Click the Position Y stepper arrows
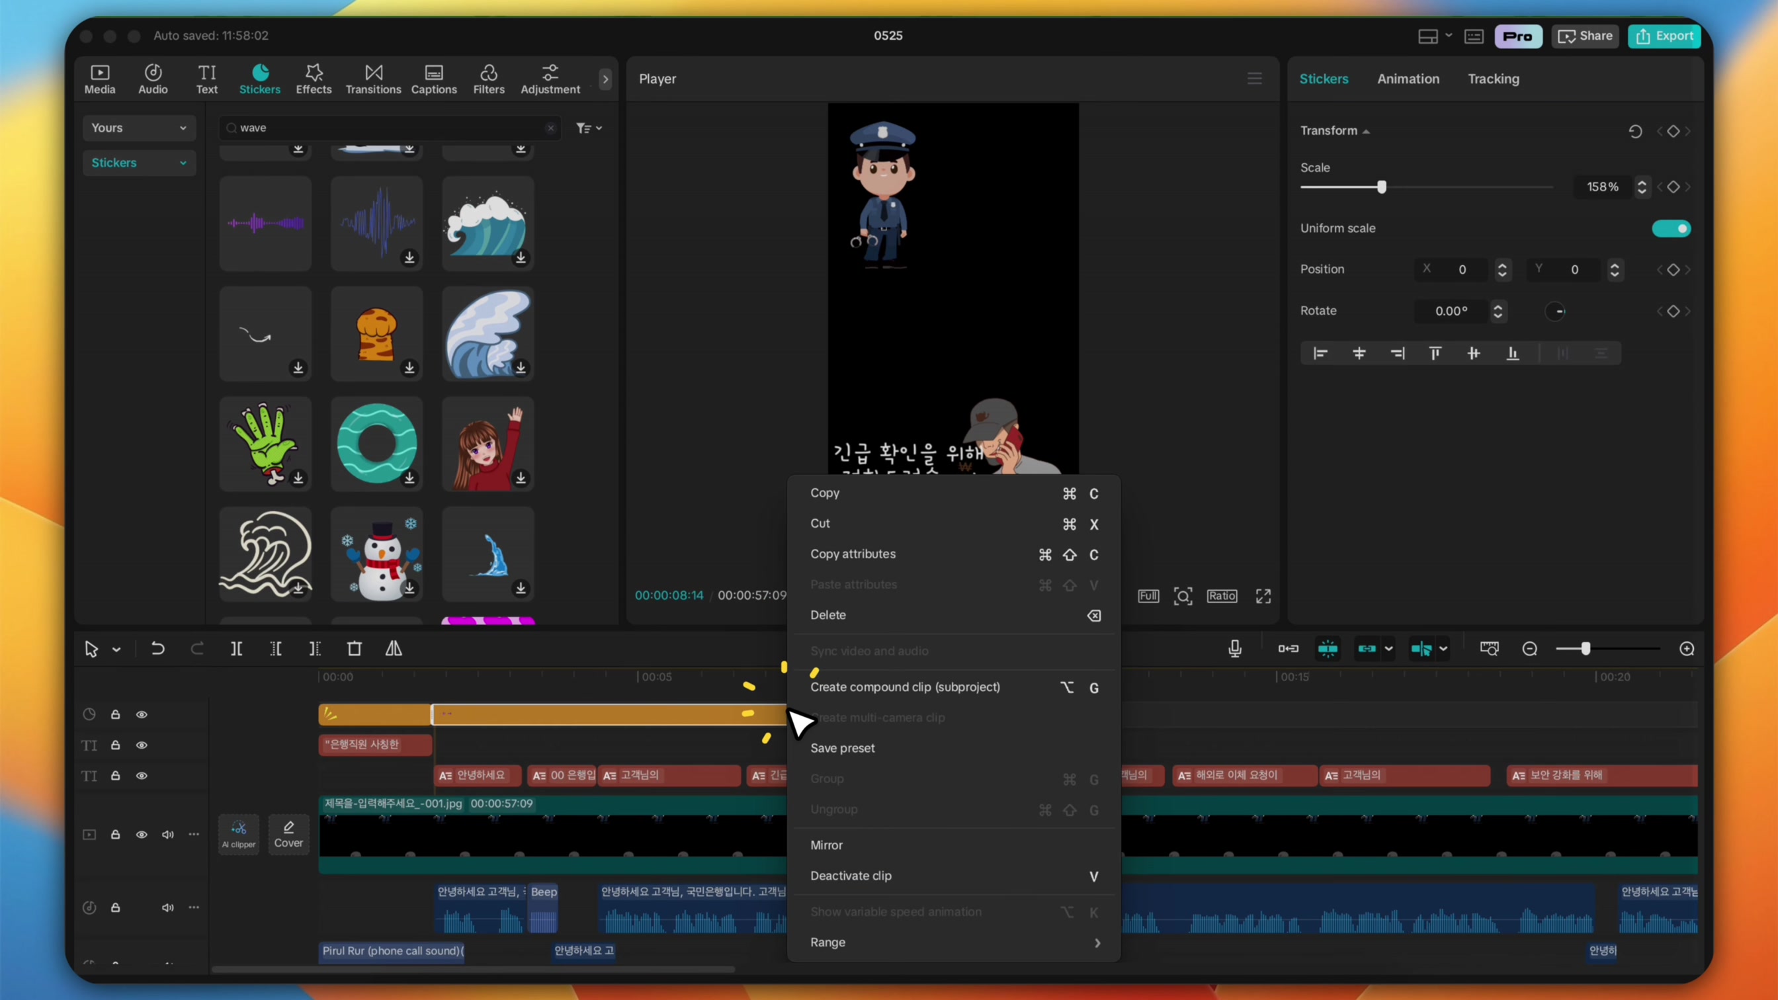The height and width of the screenshot is (1000, 1778). click(1615, 270)
